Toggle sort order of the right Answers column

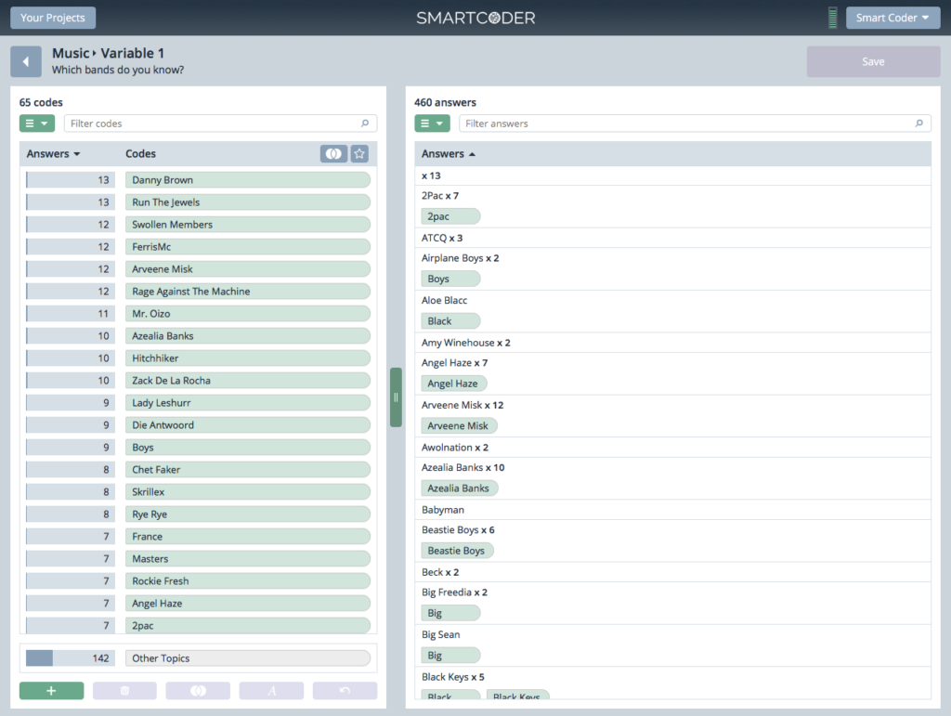point(449,153)
